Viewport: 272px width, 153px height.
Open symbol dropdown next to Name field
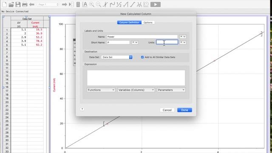tap(183, 37)
